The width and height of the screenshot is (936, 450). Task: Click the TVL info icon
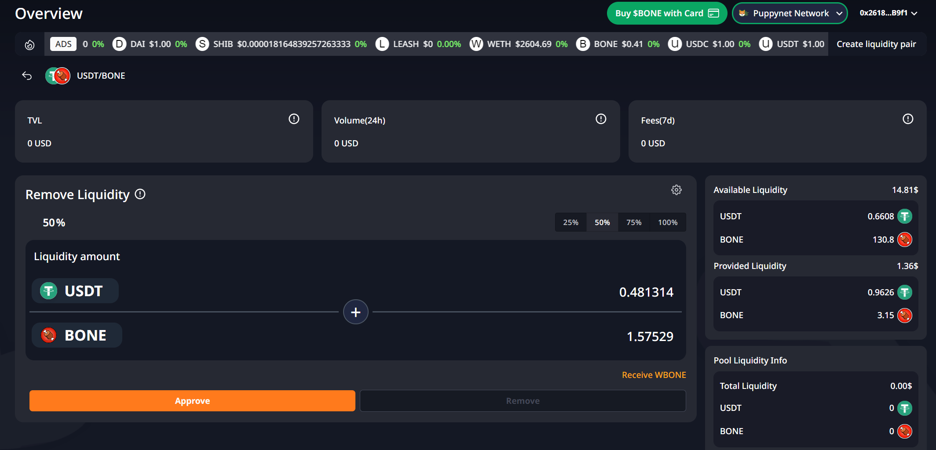294,119
